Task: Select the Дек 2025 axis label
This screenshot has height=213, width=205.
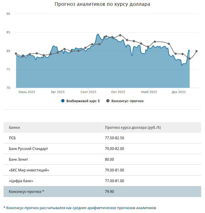Action: [179, 92]
